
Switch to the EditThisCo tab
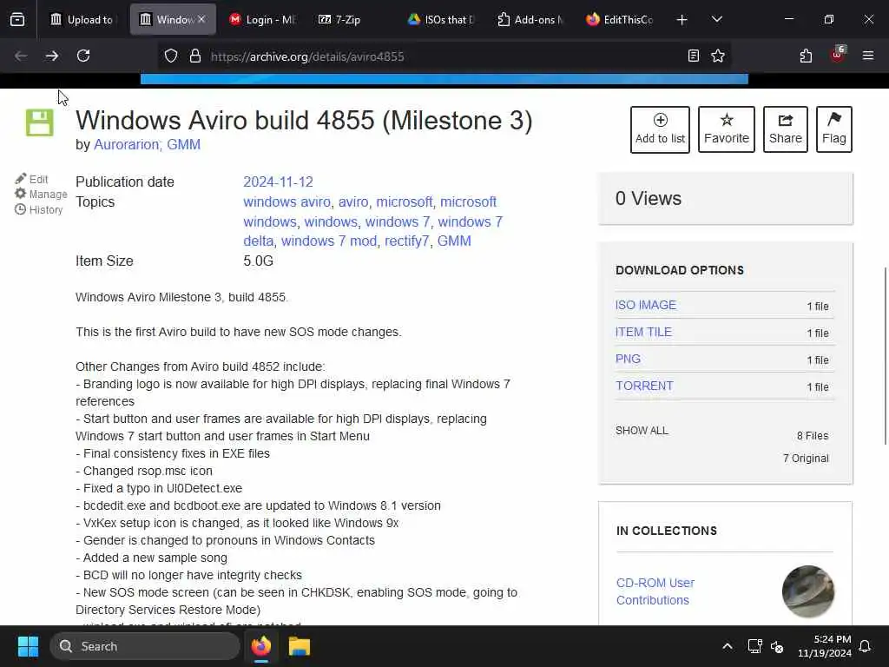click(x=619, y=19)
